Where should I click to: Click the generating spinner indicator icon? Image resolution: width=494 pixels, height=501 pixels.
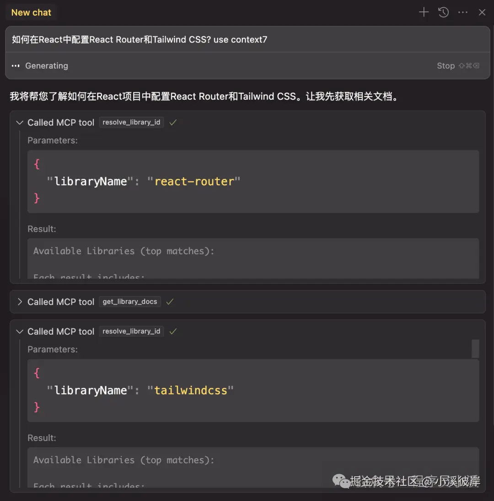click(x=15, y=65)
